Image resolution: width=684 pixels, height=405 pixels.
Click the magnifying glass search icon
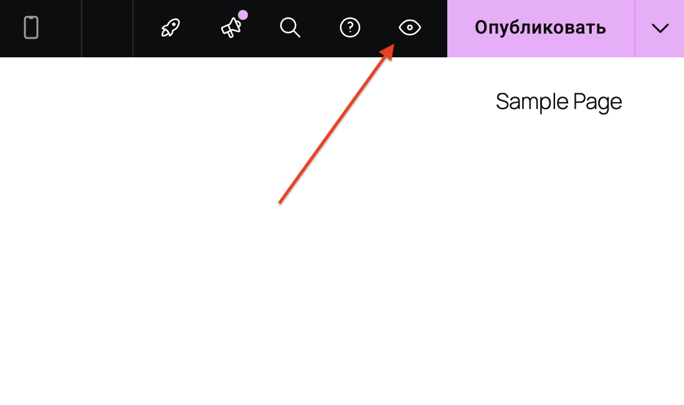point(290,27)
